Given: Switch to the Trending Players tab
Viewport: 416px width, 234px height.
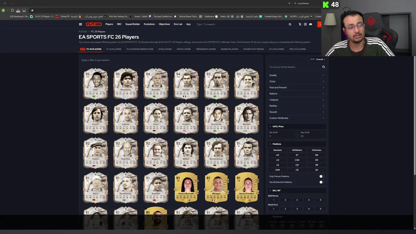Looking at the screenshot, I should click(206, 49).
